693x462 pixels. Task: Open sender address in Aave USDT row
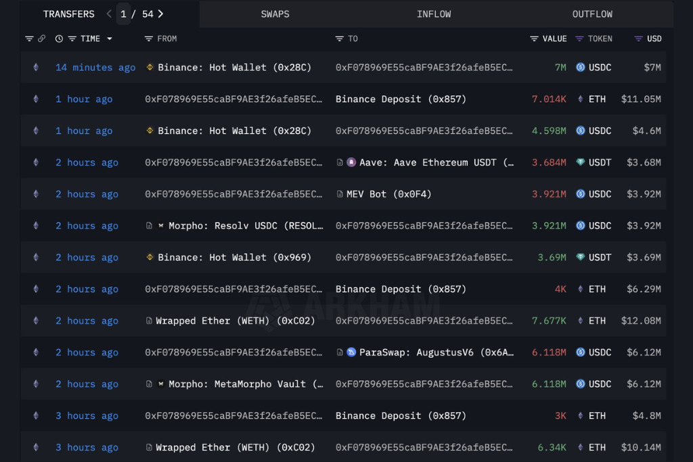[x=233, y=162]
